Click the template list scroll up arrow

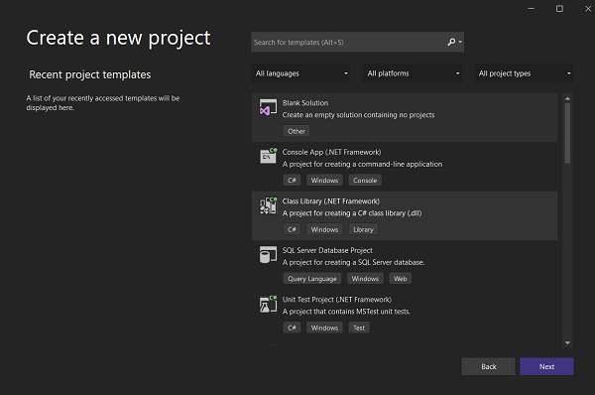coord(567,98)
